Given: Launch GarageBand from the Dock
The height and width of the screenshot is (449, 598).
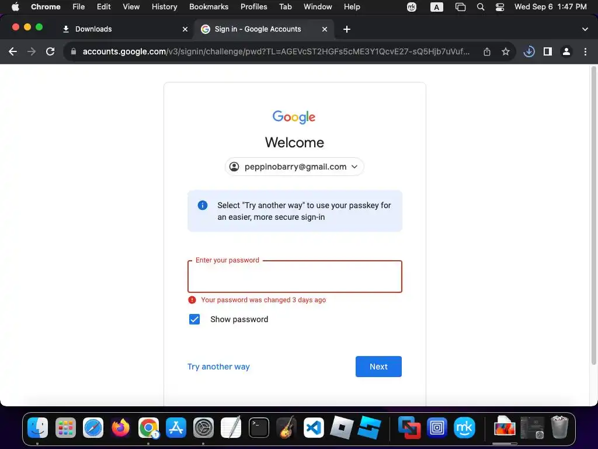Looking at the screenshot, I should coord(286,427).
